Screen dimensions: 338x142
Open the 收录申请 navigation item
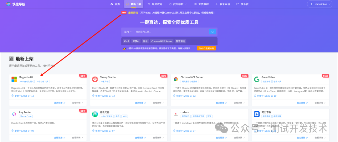(x=223, y=4)
